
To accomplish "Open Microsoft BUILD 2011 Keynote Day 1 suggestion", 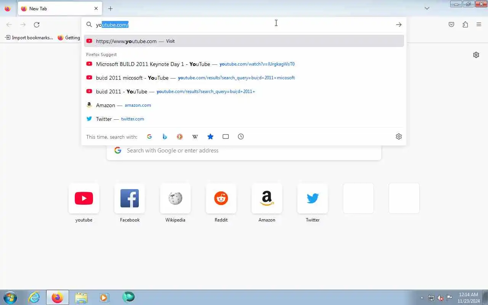I will [244, 64].
